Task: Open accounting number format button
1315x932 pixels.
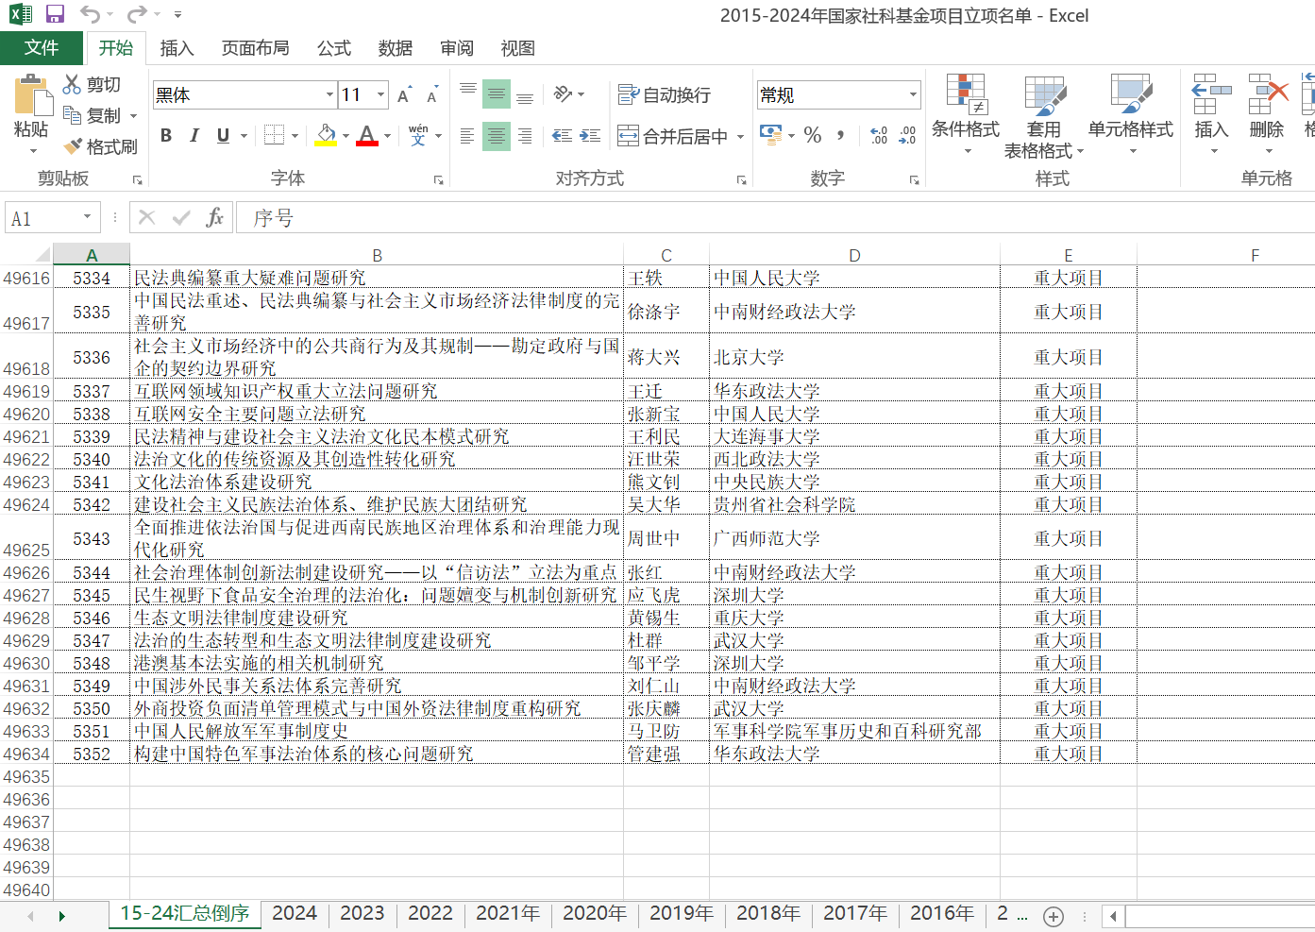Action: pyautogui.click(x=771, y=135)
